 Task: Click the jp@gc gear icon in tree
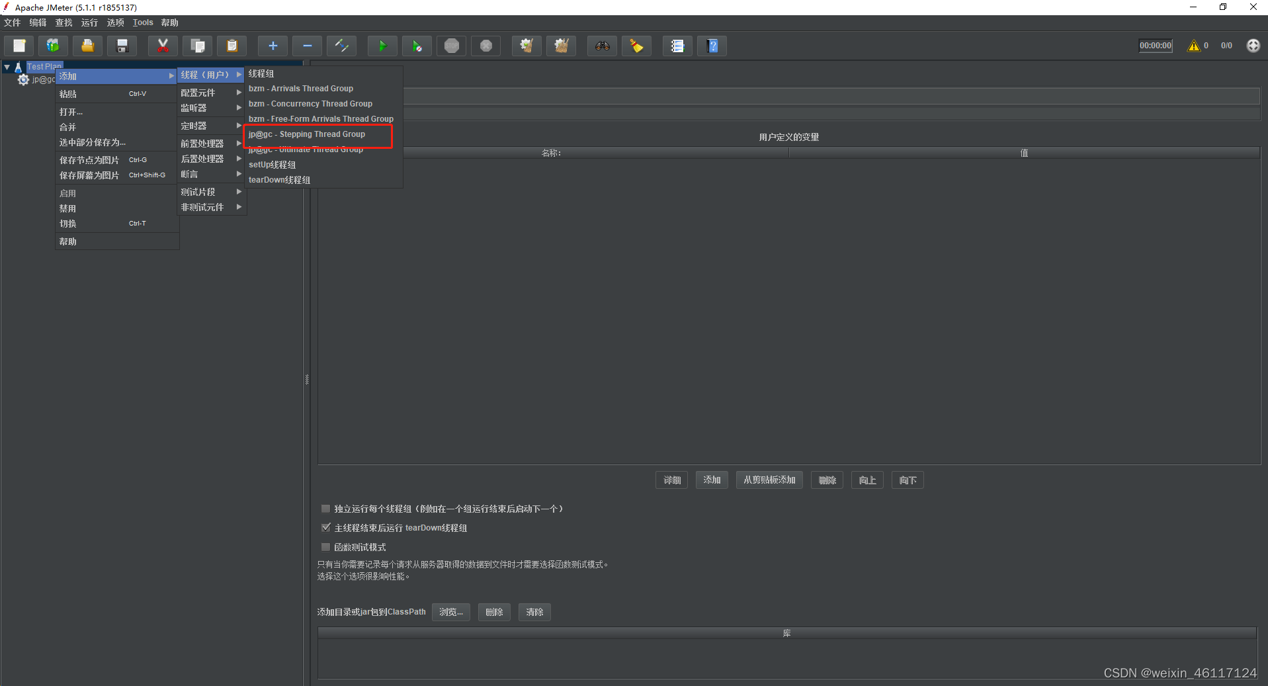tap(24, 79)
